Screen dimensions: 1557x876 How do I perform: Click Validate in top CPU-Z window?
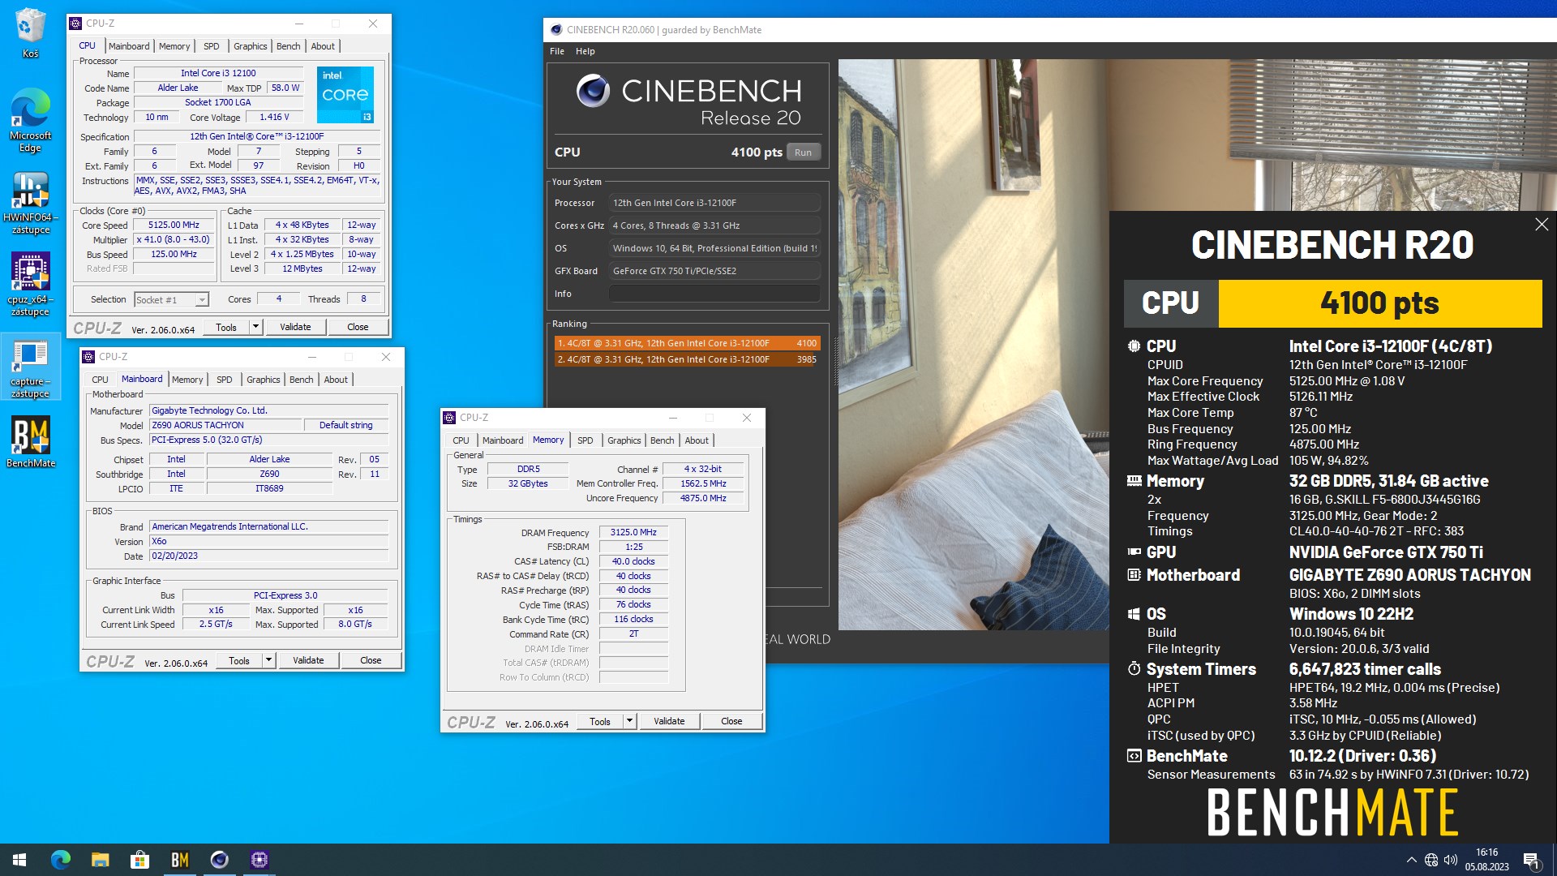[295, 327]
